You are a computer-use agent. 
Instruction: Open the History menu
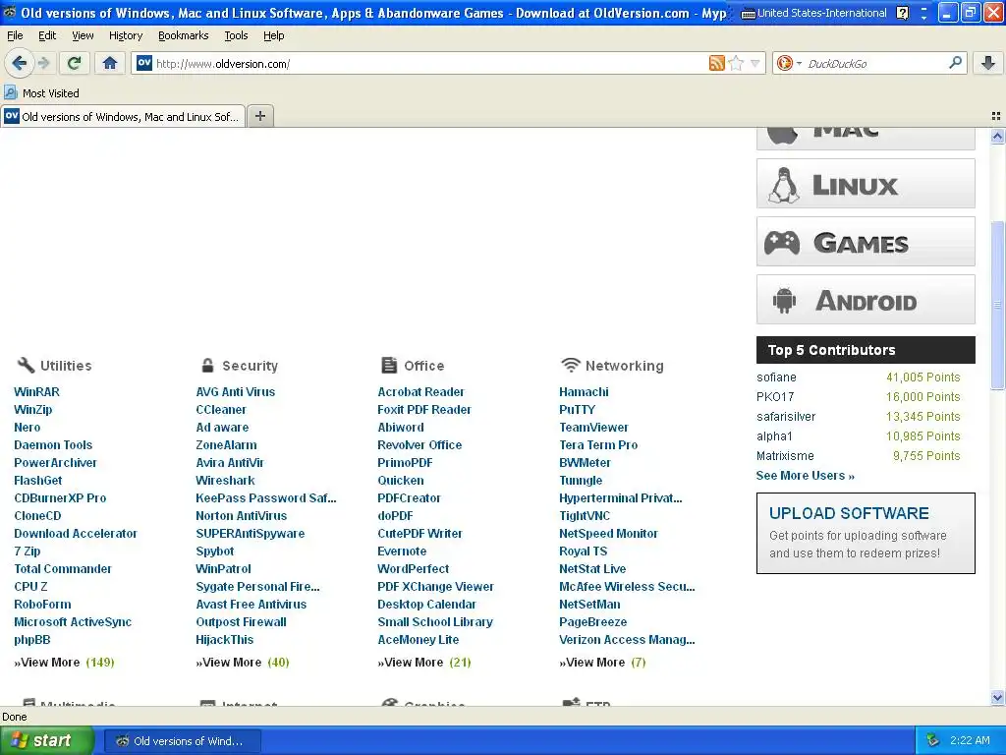[126, 35]
